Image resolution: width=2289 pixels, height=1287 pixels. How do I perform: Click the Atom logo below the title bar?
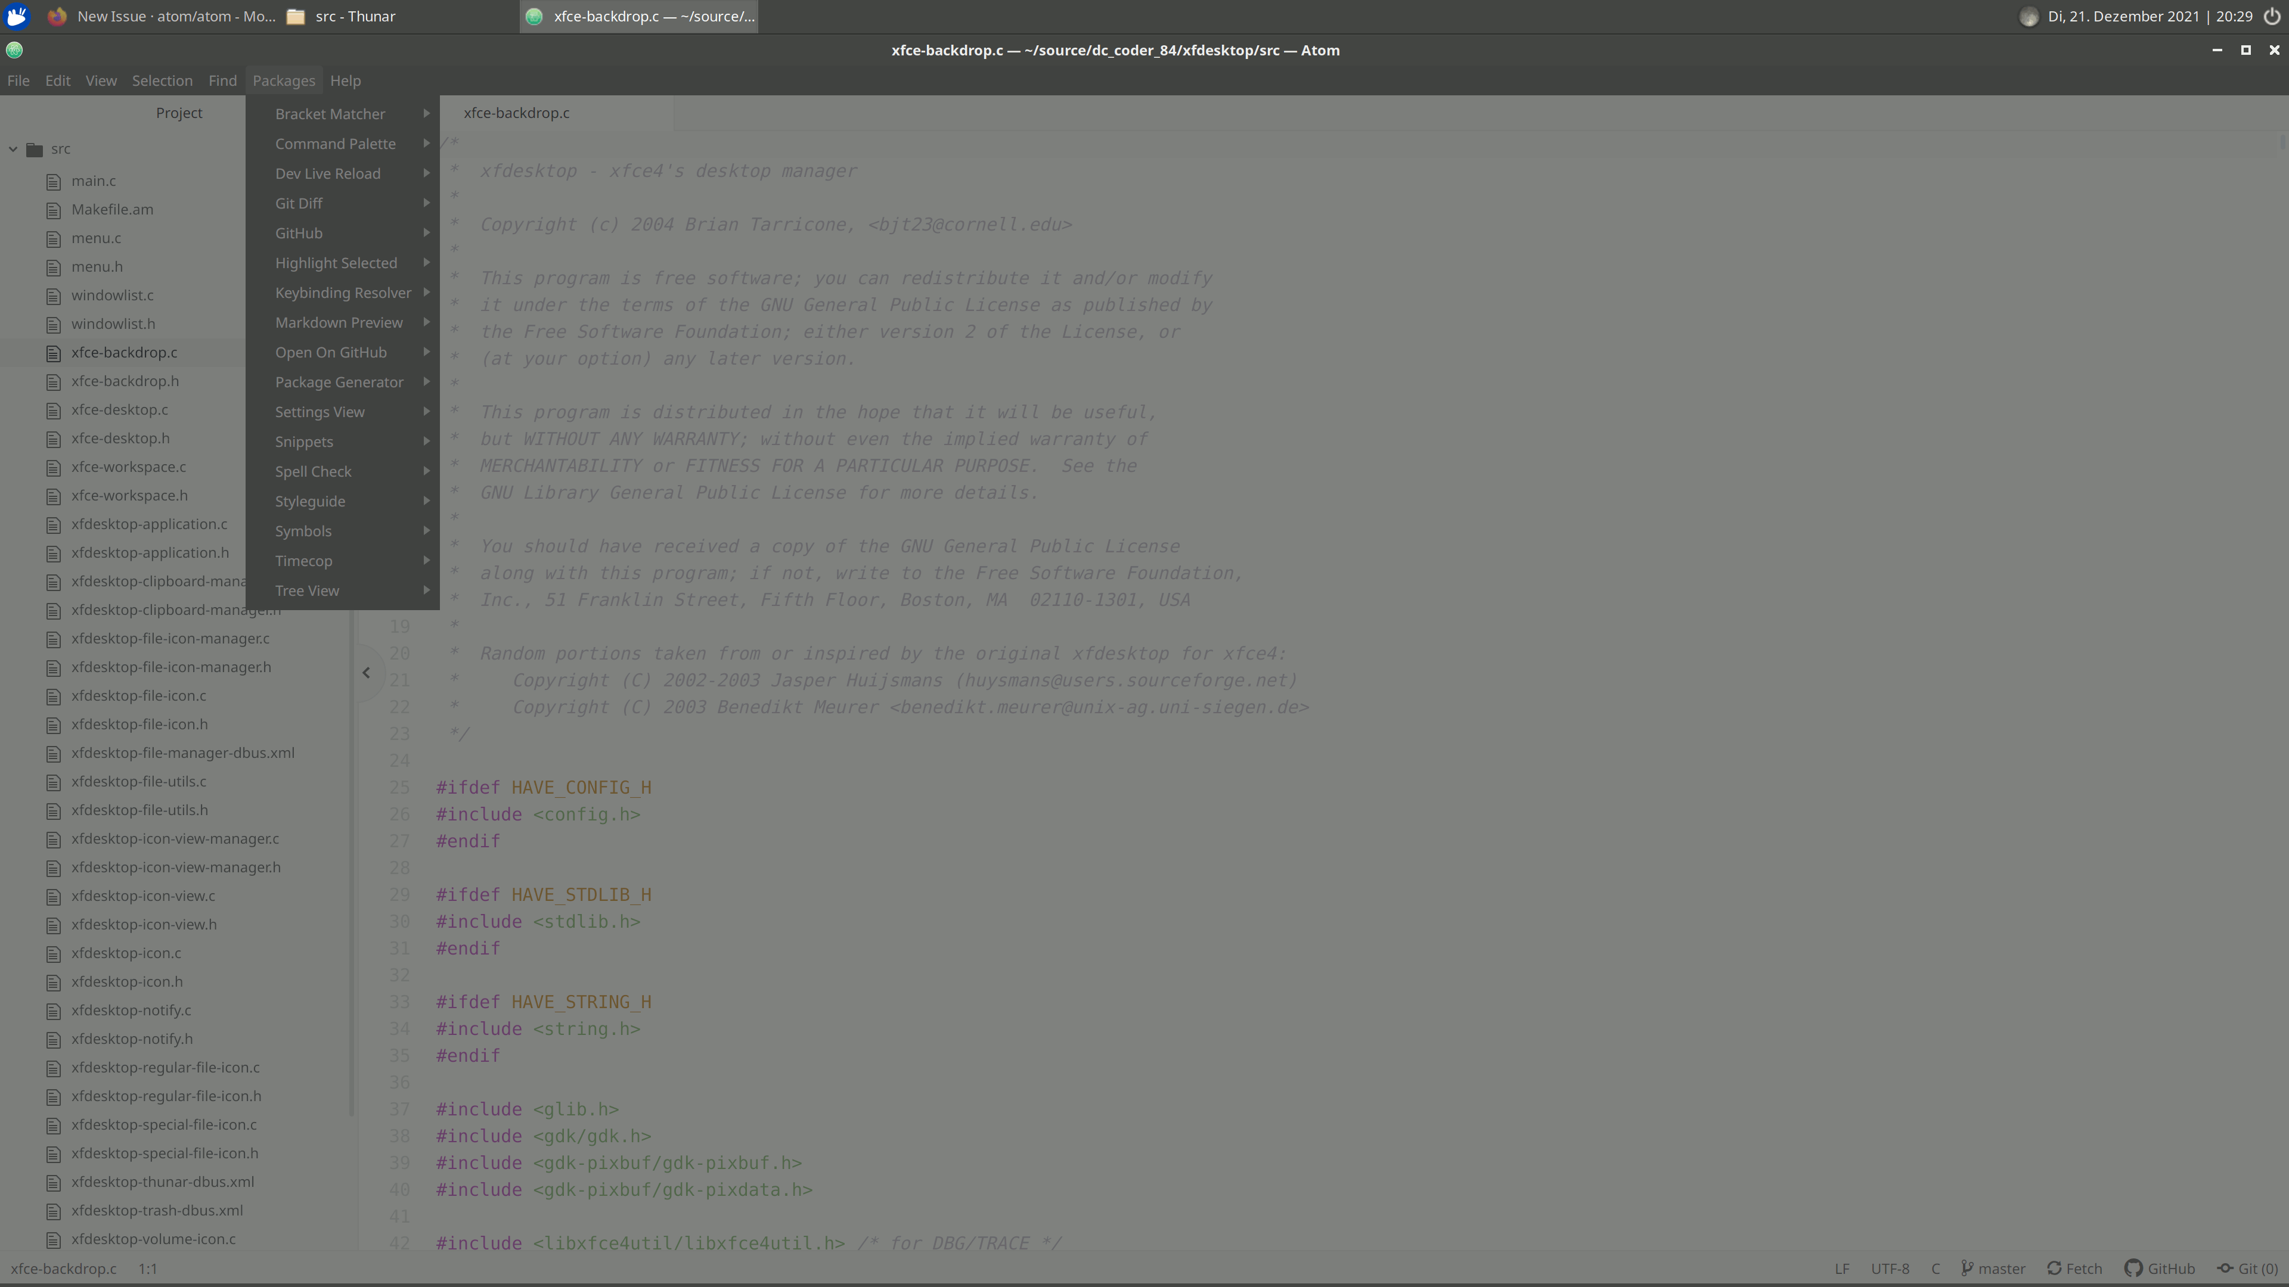14,49
